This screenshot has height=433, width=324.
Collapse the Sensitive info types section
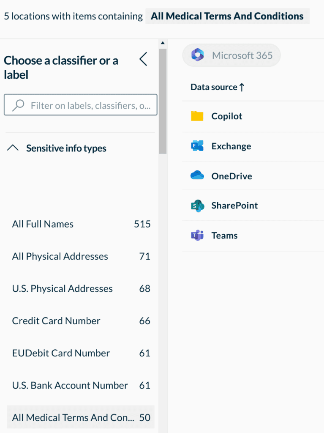14,148
